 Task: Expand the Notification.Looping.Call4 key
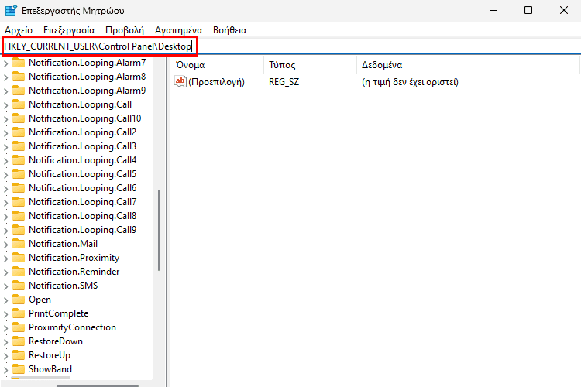pyautogui.click(x=5, y=161)
